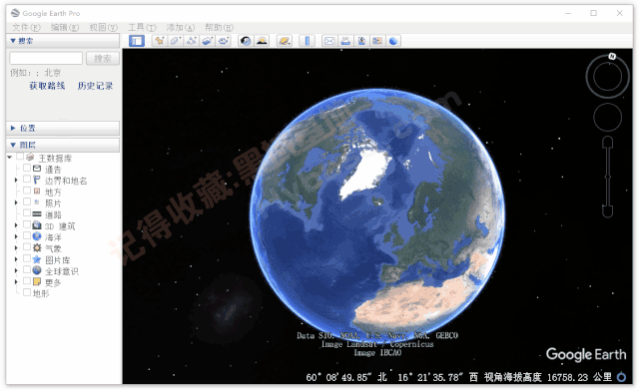
Task: Click the search text input field
Action: 46,58
